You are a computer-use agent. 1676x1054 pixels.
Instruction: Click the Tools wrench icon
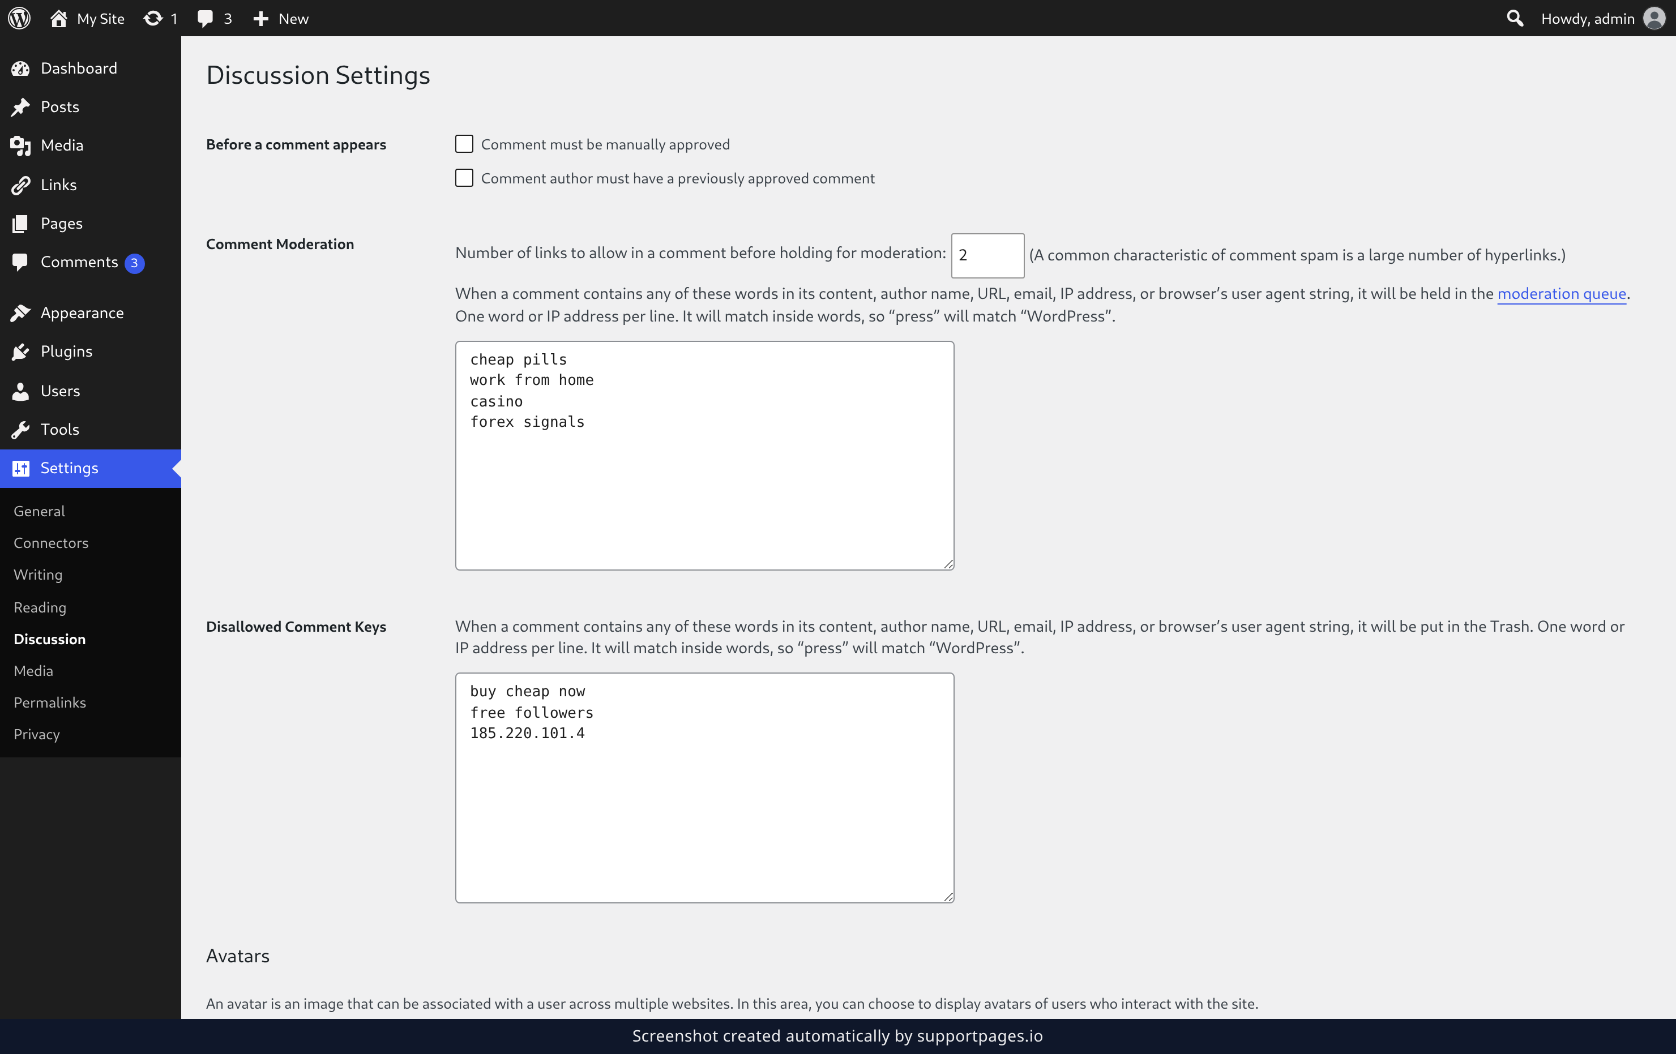20,429
